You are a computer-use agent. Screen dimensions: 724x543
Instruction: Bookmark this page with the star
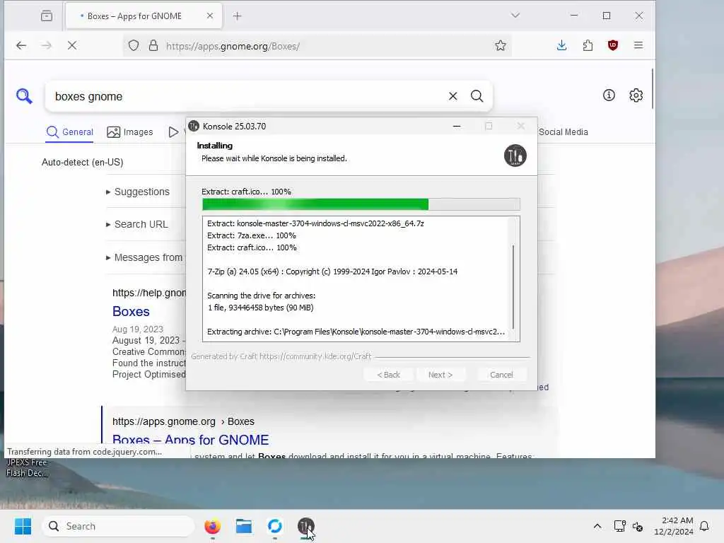pos(501,46)
